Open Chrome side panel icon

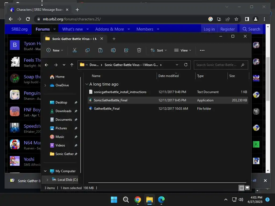click(247, 19)
